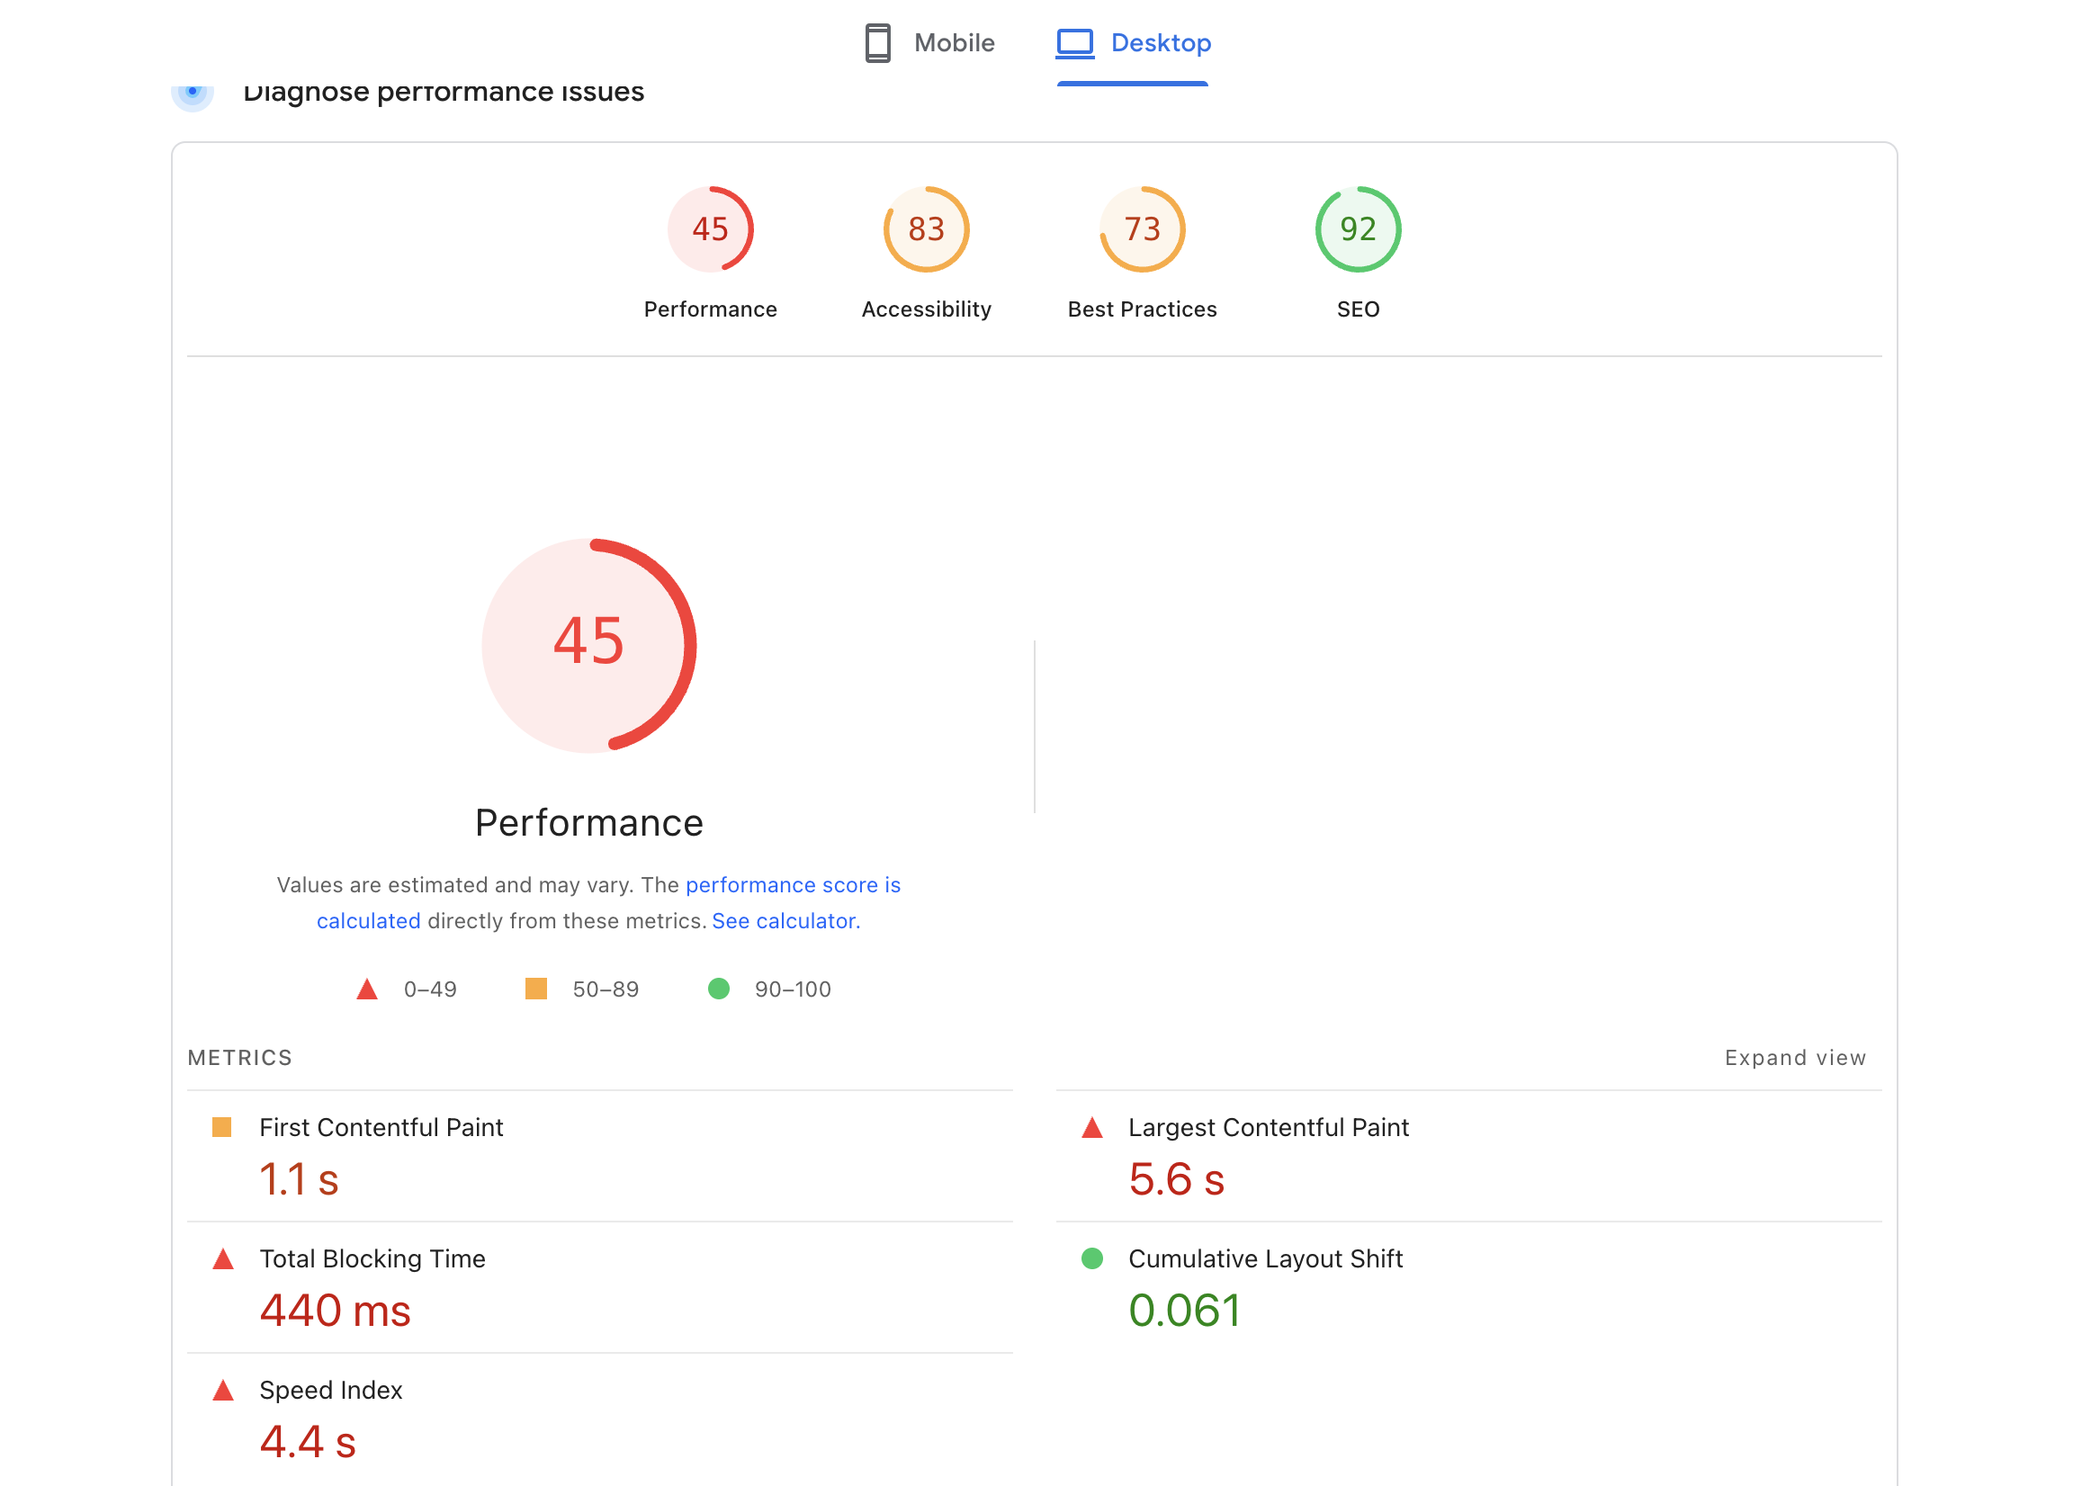Expand the First Contentful Paint metric
The image size is (2073, 1486).
[381, 1127]
